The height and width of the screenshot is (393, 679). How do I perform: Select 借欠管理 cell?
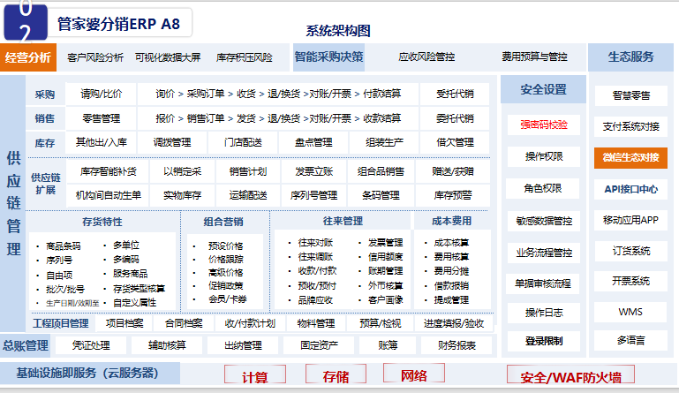pyautogui.click(x=455, y=142)
